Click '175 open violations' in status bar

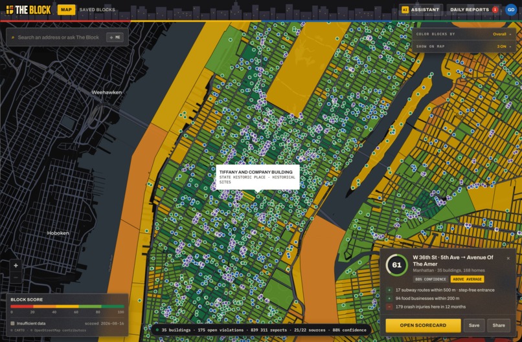point(220,330)
